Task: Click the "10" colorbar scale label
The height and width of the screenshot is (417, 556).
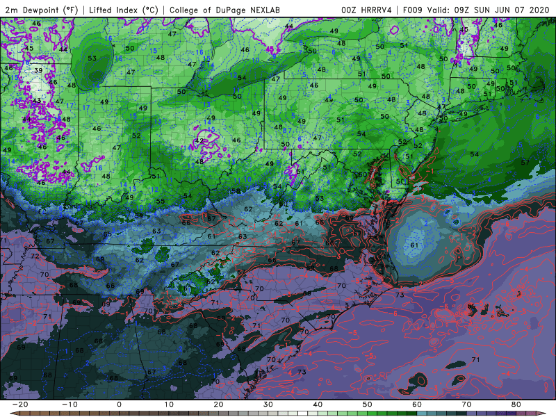Action: pyautogui.click(x=169, y=404)
